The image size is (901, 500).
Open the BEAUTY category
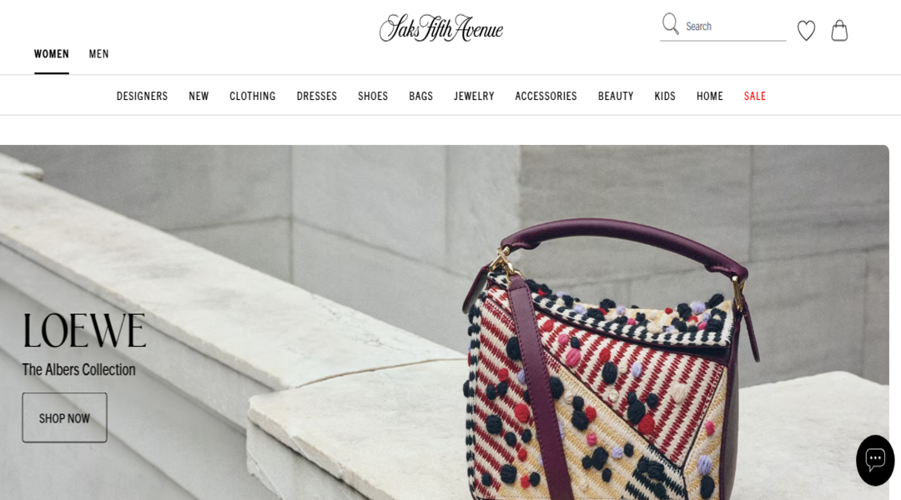pyautogui.click(x=616, y=96)
